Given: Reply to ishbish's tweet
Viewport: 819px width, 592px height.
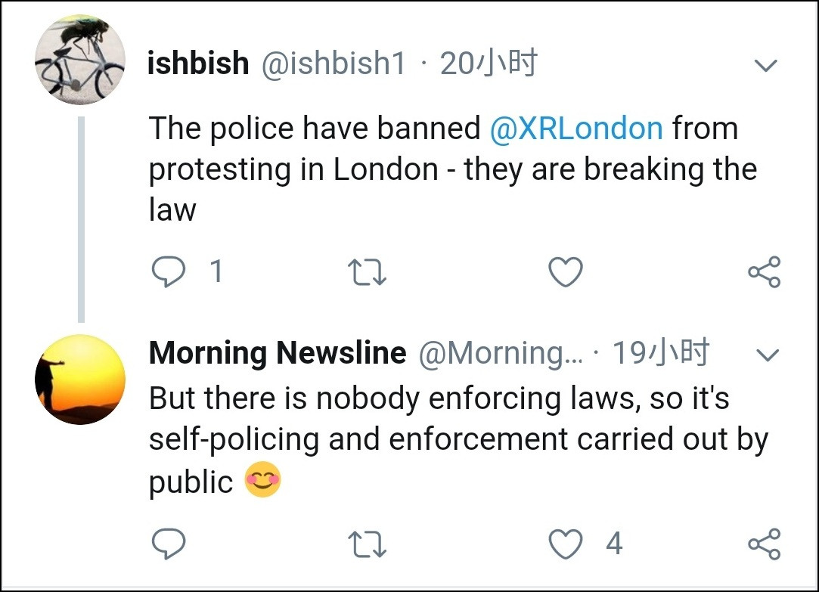Looking at the screenshot, I should pyautogui.click(x=168, y=272).
